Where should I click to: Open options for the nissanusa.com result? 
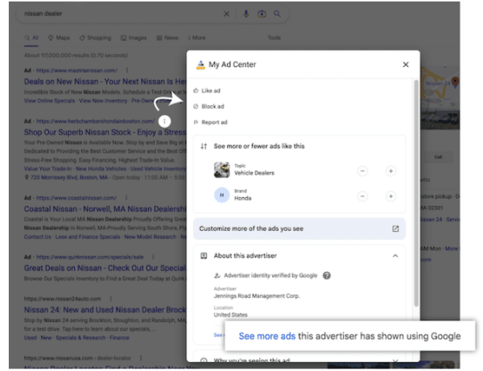pyautogui.click(x=141, y=358)
